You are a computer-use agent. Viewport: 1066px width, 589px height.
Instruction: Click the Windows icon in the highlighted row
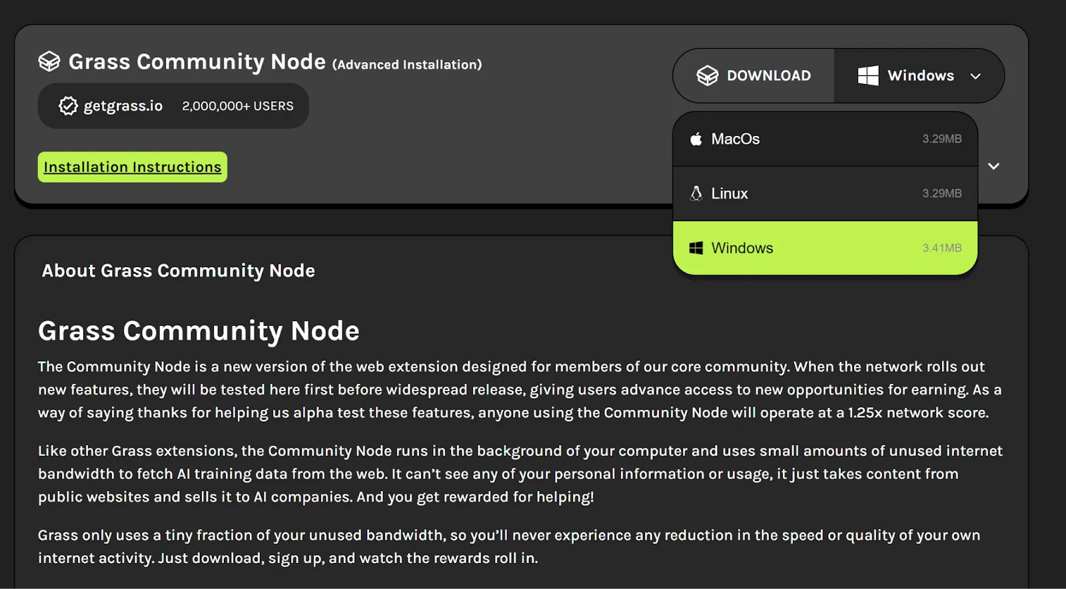pos(696,248)
